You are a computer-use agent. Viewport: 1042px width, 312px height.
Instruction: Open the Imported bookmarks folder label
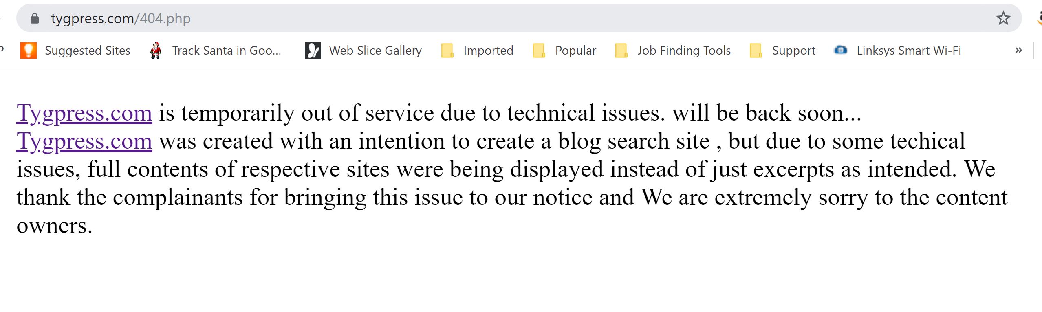coord(488,51)
